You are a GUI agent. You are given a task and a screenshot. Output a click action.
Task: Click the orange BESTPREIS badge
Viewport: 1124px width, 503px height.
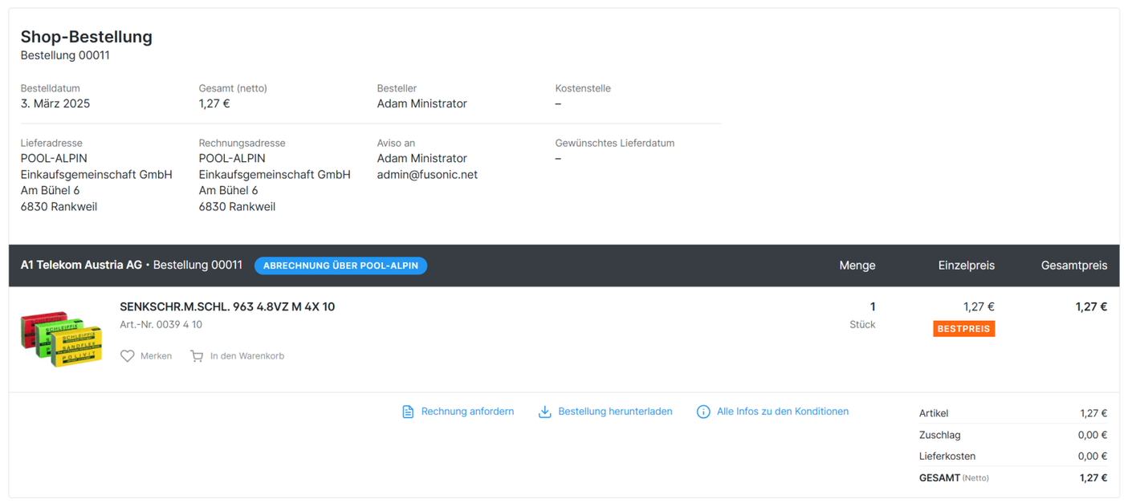963,329
